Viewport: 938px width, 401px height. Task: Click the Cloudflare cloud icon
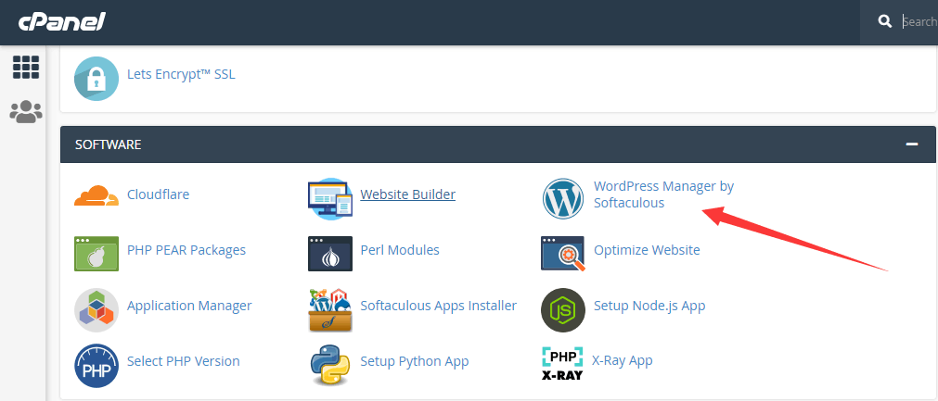coord(96,195)
